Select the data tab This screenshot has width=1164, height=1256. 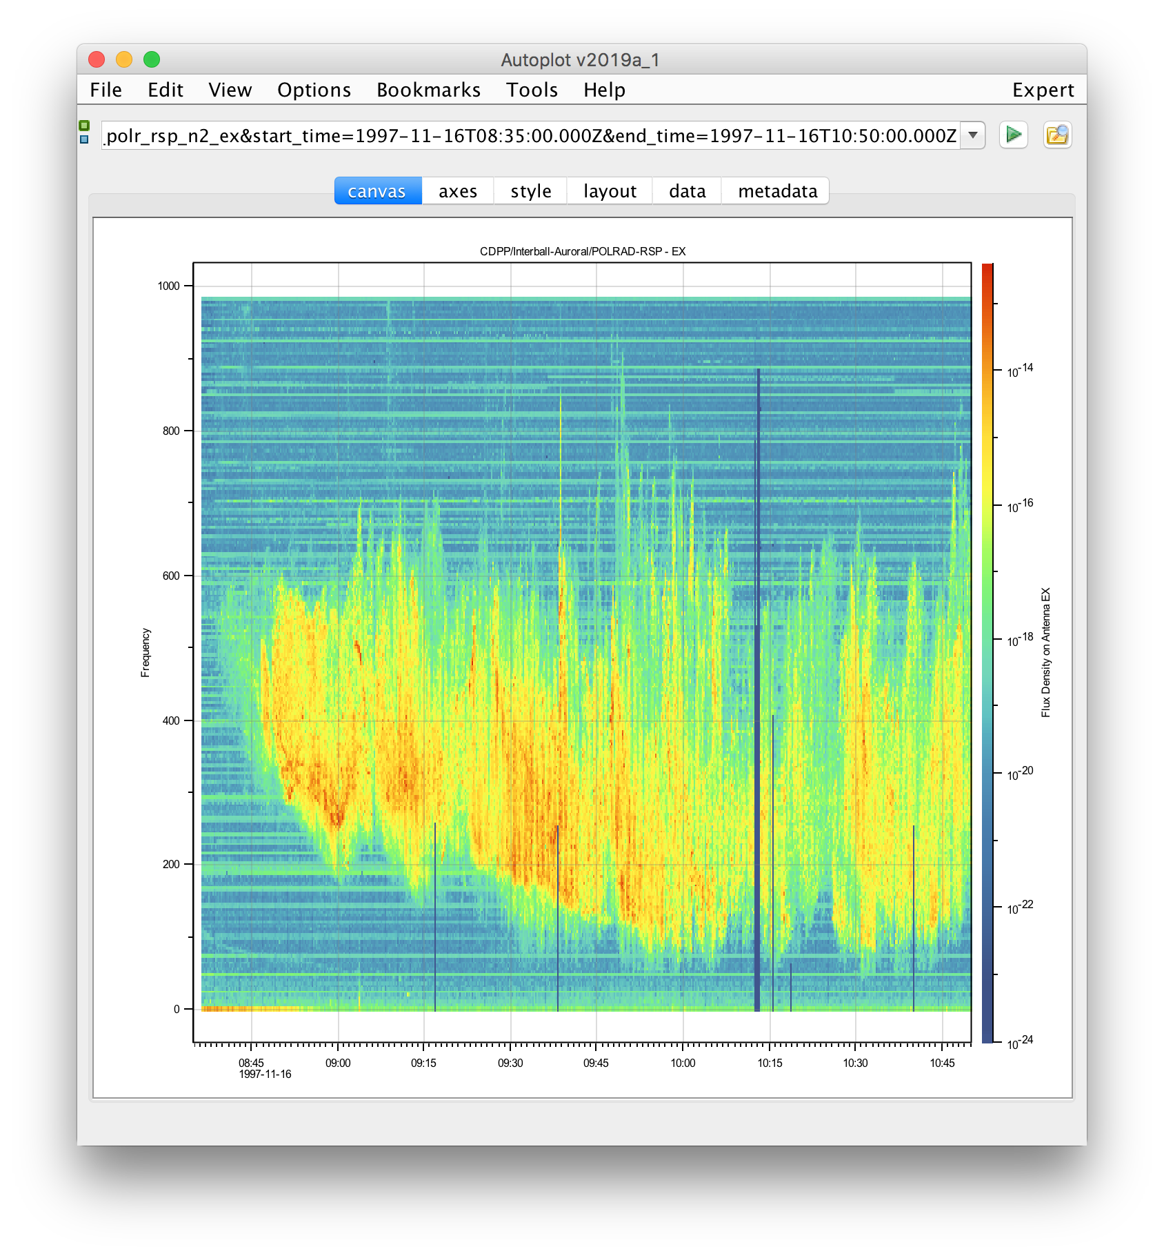[x=687, y=191]
